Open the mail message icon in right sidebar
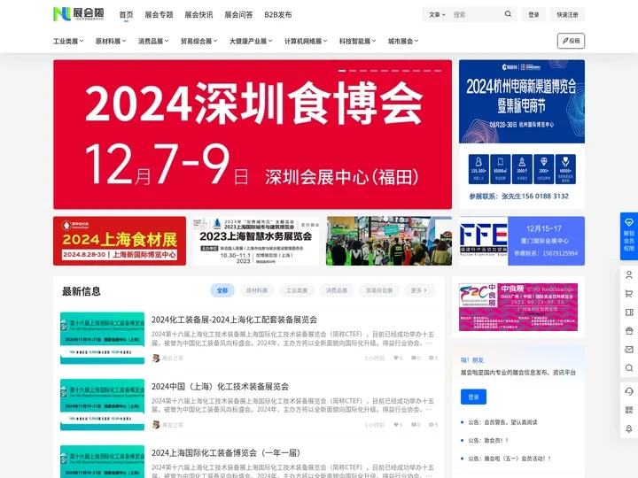Screen dimensions: 638x478 tap(629, 350)
